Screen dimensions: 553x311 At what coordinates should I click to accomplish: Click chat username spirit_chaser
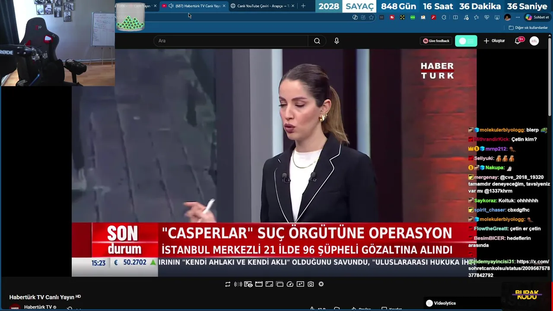[x=490, y=210]
